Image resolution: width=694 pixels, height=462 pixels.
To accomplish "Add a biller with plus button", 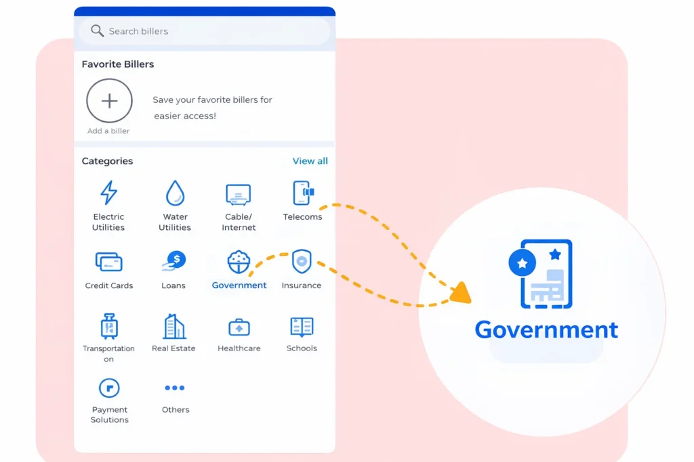I will pyautogui.click(x=109, y=101).
